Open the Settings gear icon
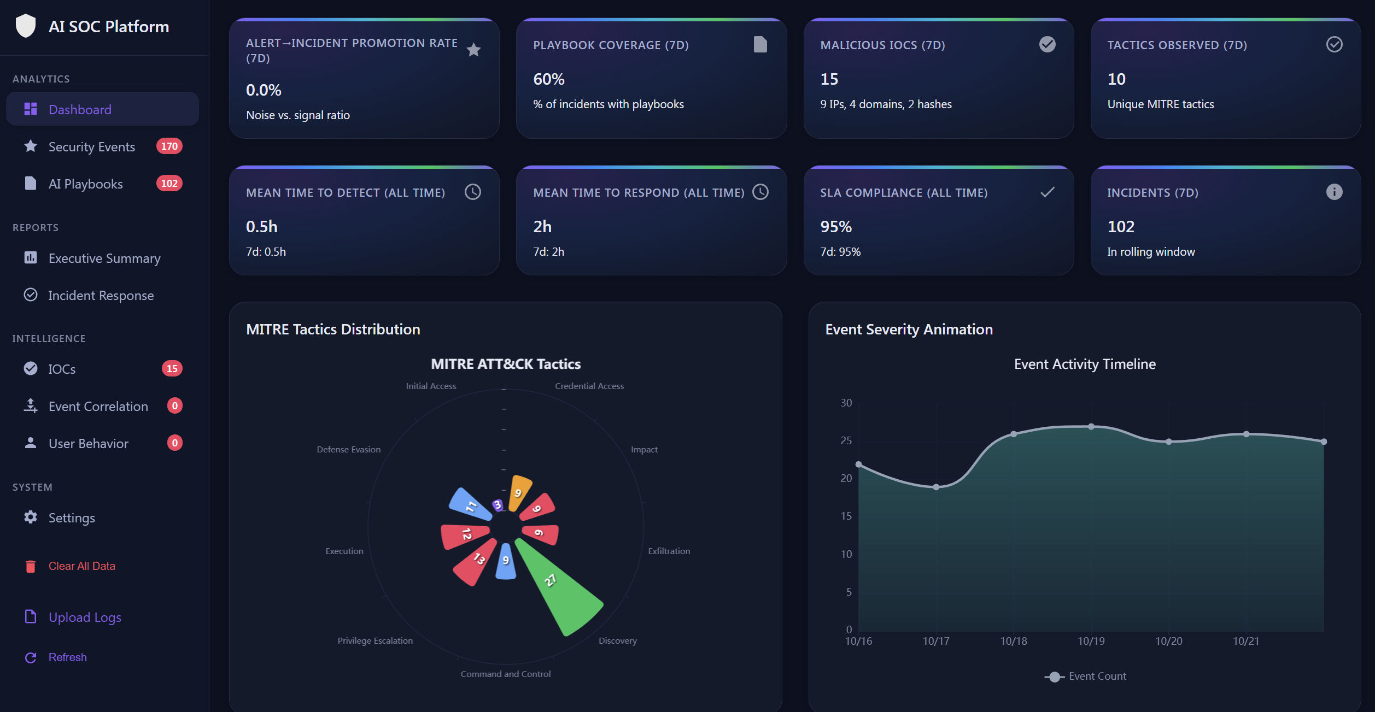 (31, 517)
